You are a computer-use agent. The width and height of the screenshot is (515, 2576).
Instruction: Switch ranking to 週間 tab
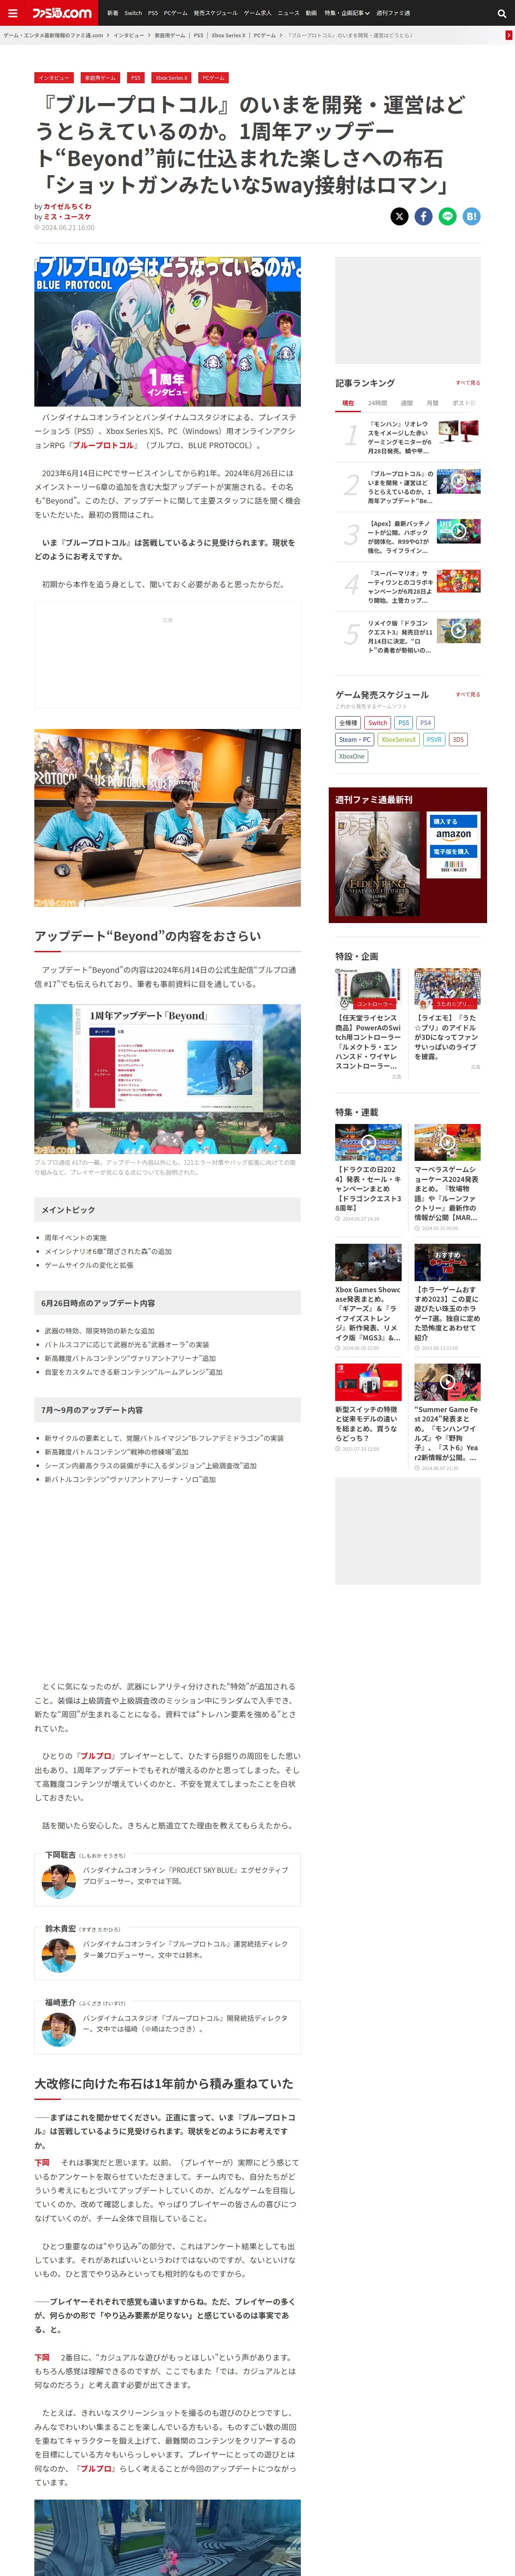click(407, 403)
